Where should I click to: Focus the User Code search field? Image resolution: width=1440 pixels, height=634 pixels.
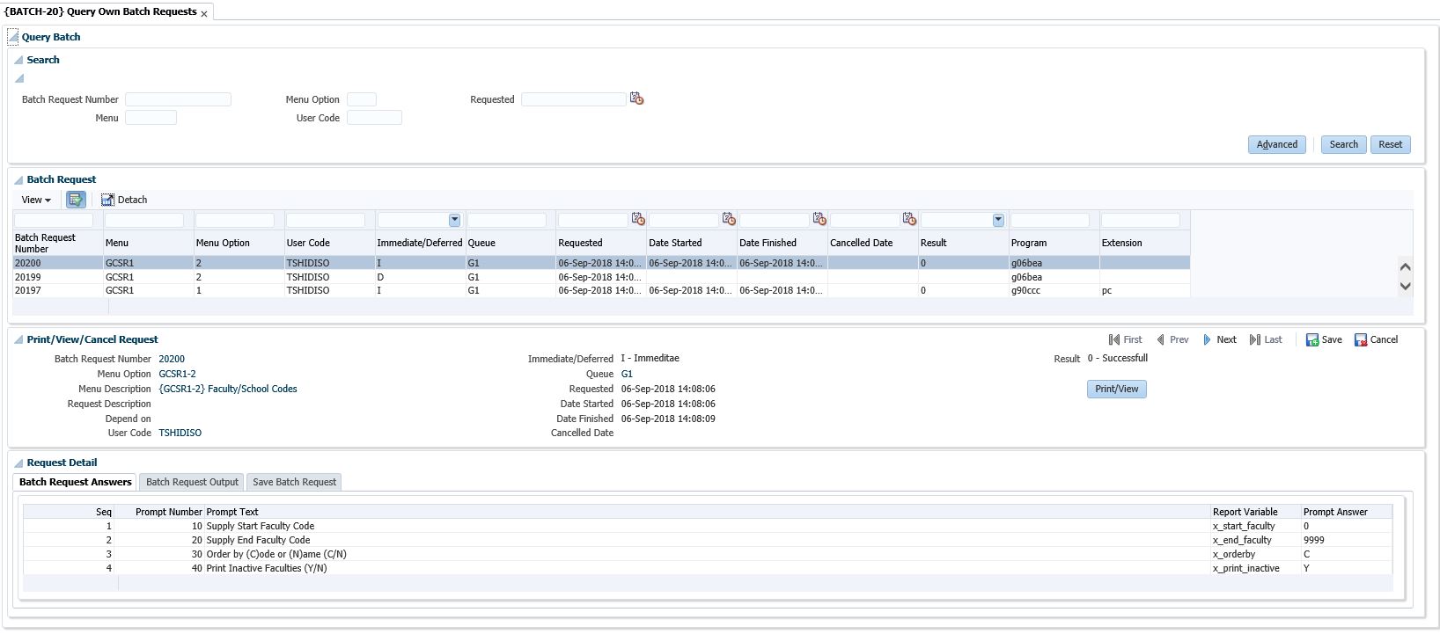tap(374, 117)
